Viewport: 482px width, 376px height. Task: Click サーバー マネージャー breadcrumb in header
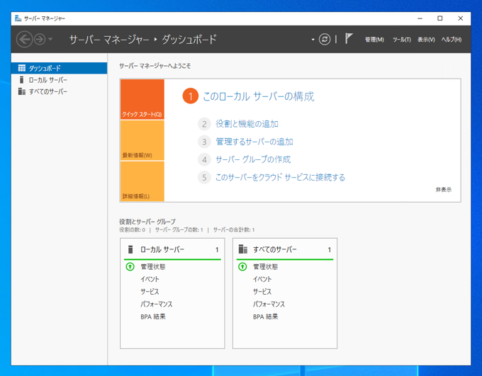109,40
